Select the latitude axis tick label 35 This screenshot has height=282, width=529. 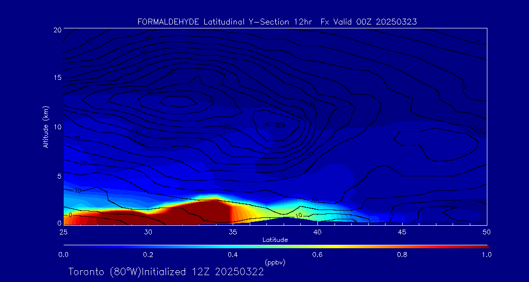tap(233, 232)
